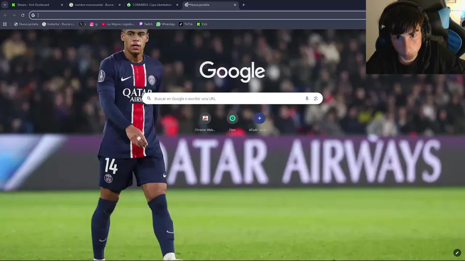Click the Google search box
465x261 pixels.
click(232, 98)
